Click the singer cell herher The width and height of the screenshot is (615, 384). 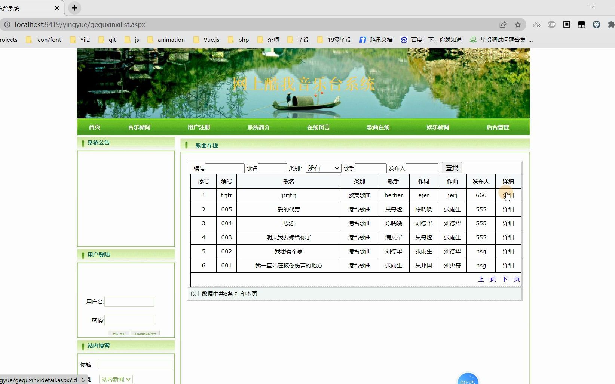pyautogui.click(x=394, y=195)
